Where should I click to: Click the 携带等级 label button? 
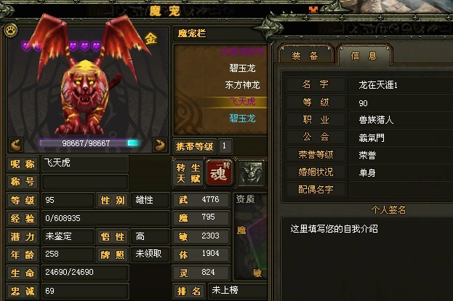[x=194, y=146]
